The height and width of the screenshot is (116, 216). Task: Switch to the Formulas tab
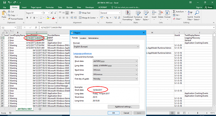click(x=50, y=7)
